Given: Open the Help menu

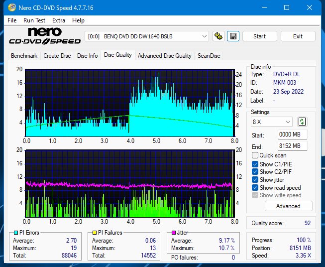Looking at the screenshot, I should pos(78,20).
